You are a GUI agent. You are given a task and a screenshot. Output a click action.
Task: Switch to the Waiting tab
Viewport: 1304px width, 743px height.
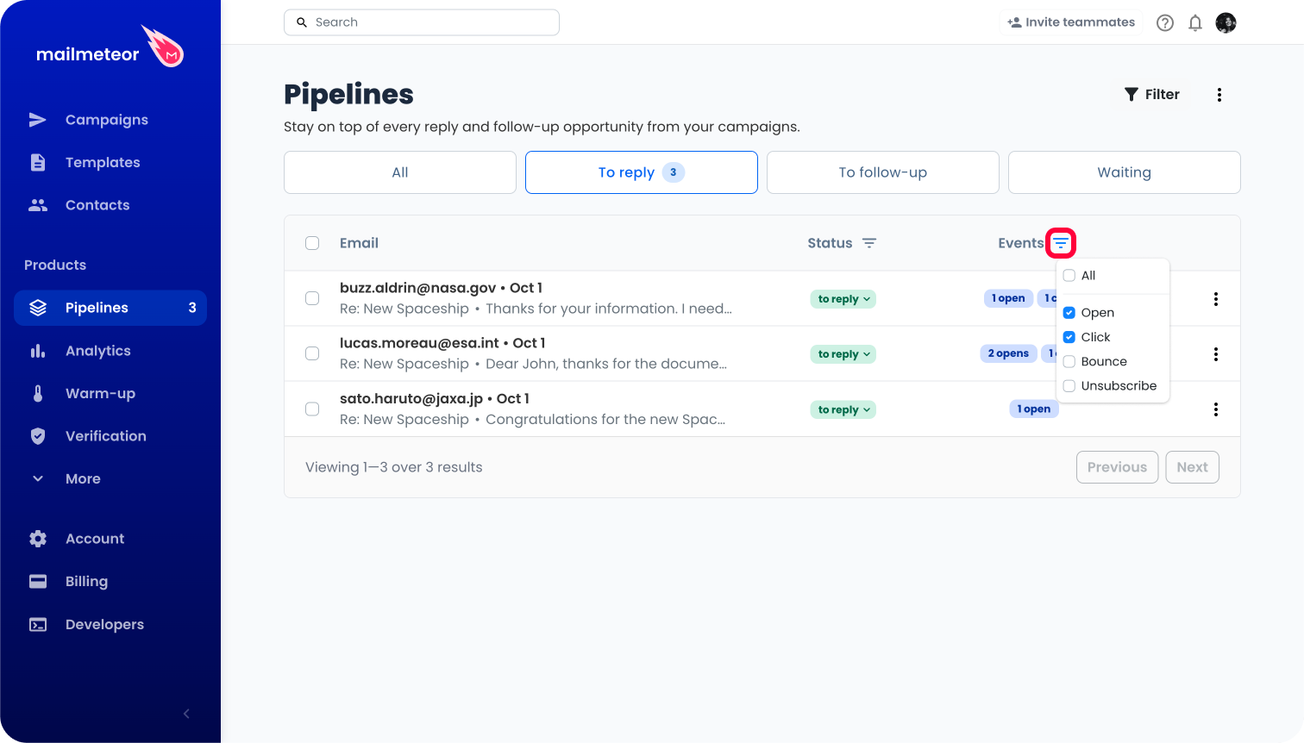(x=1125, y=172)
